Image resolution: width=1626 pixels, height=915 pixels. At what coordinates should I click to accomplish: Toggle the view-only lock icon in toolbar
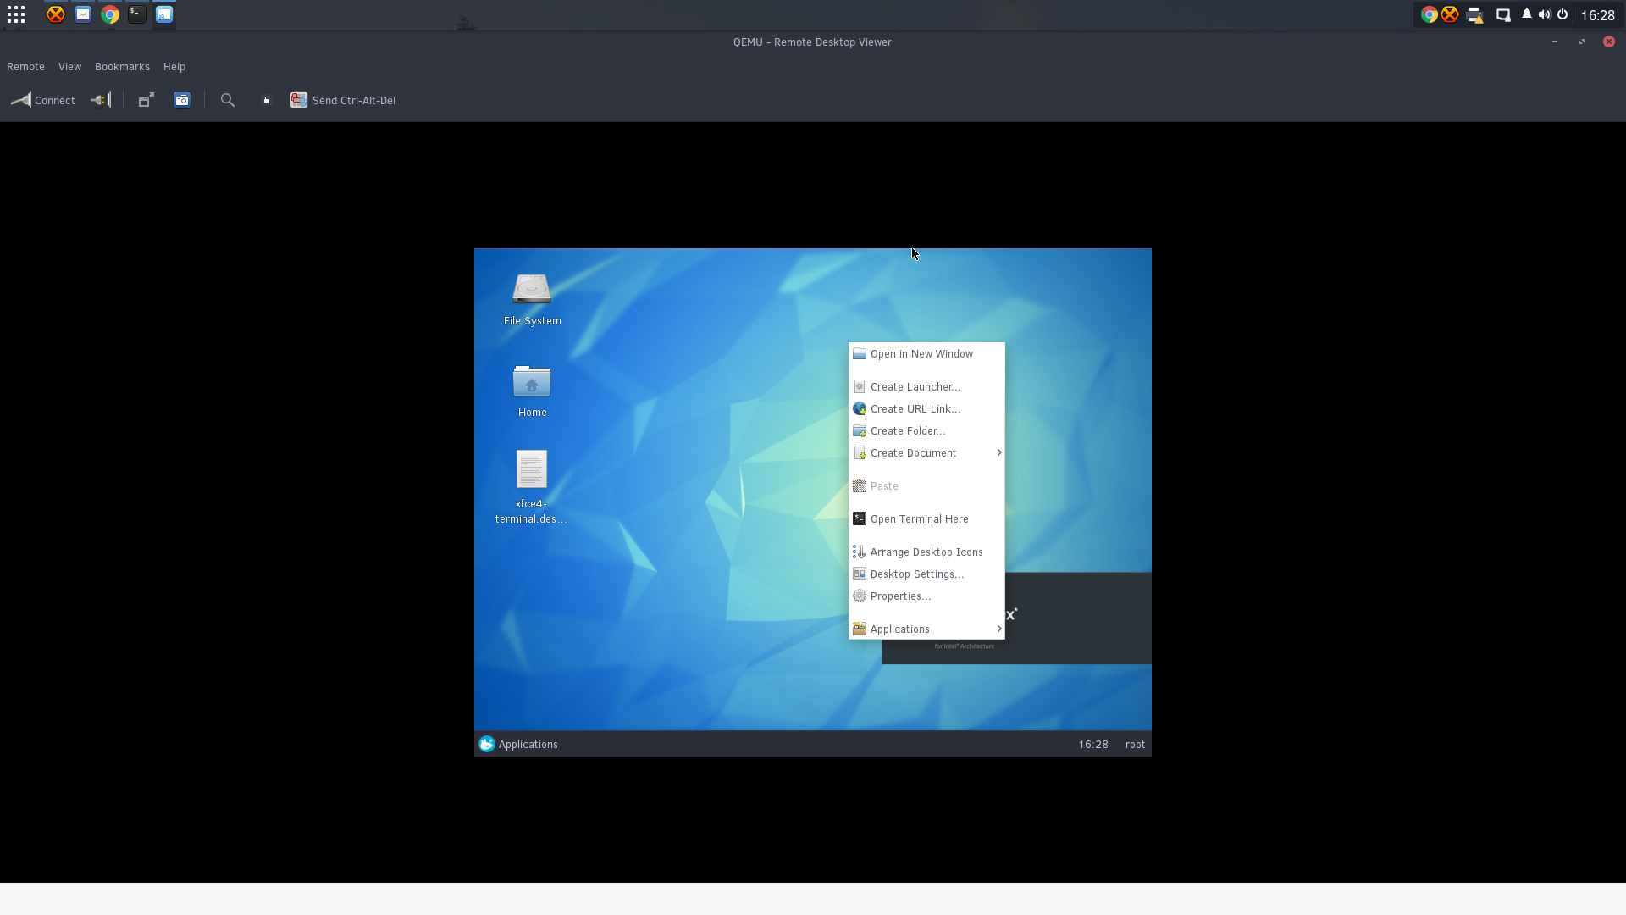267,100
